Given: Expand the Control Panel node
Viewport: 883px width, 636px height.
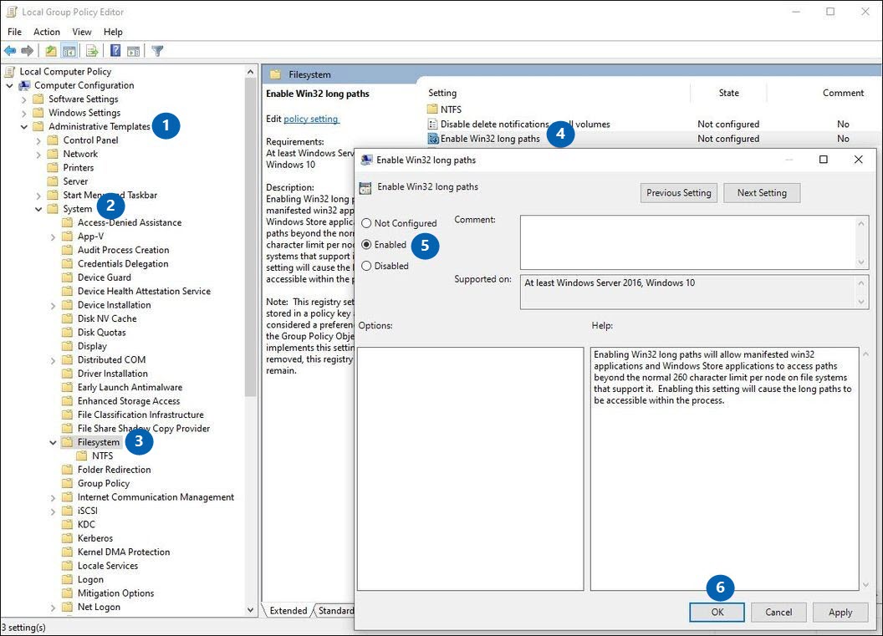Looking at the screenshot, I should [38, 140].
